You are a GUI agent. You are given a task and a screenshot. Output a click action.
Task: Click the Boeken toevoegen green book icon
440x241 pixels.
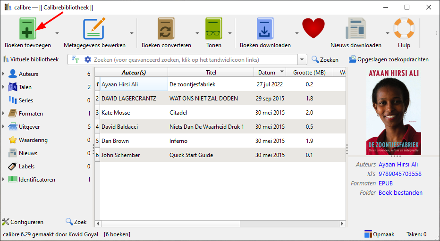27,29
